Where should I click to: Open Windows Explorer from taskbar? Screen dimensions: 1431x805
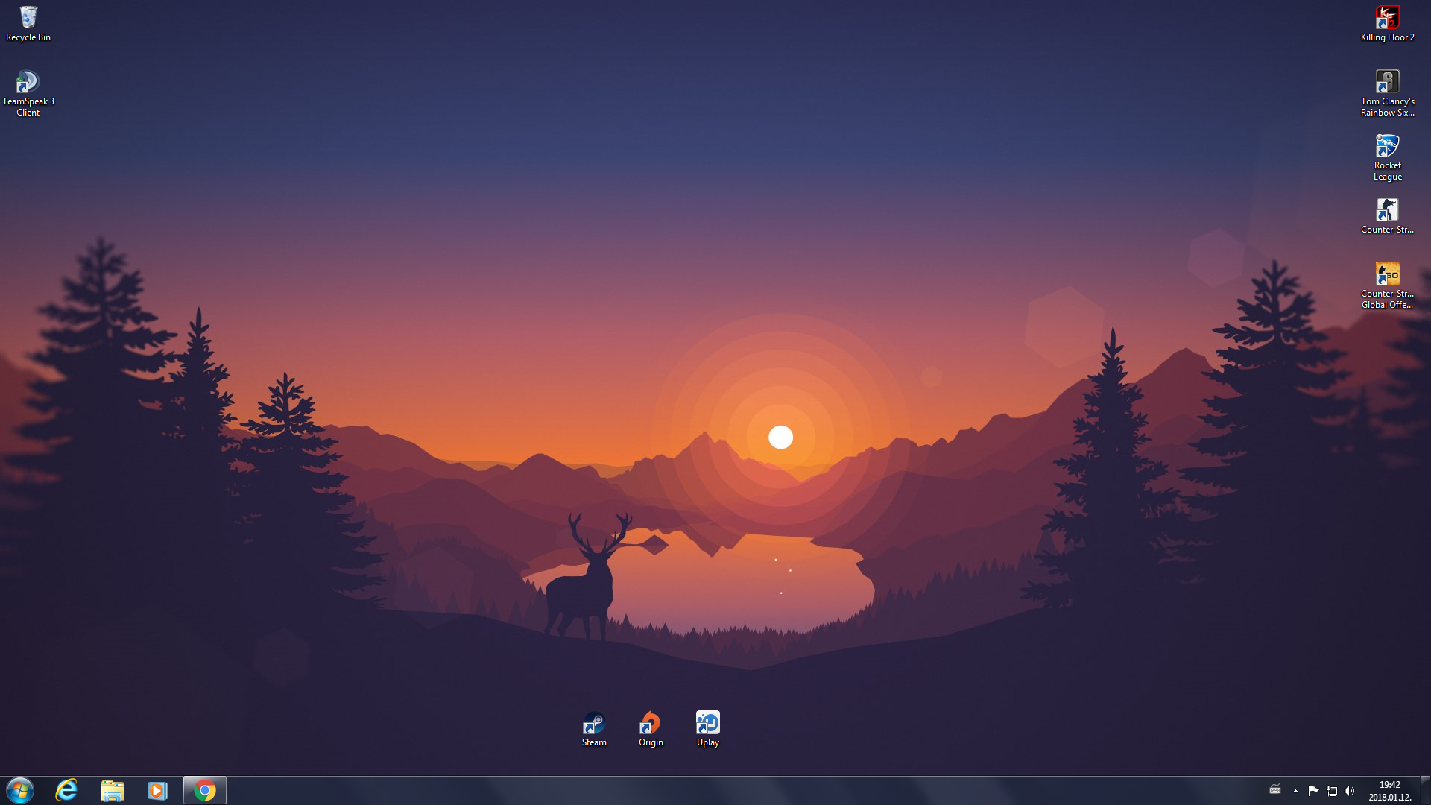(112, 790)
